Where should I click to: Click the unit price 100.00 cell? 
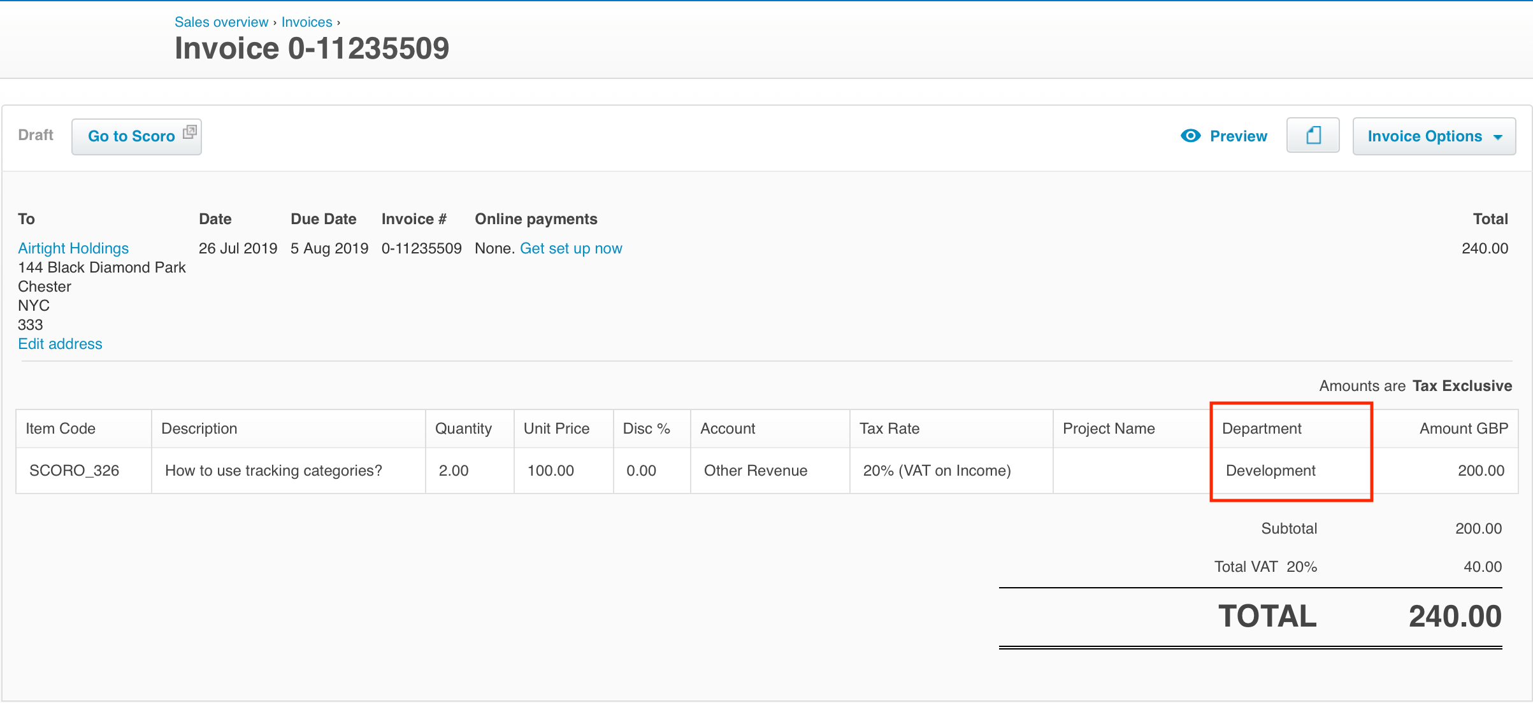(x=563, y=471)
